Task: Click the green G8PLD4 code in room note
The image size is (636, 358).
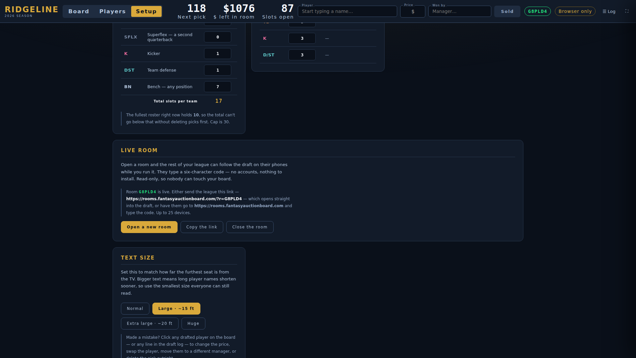Action: click(x=147, y=192)
